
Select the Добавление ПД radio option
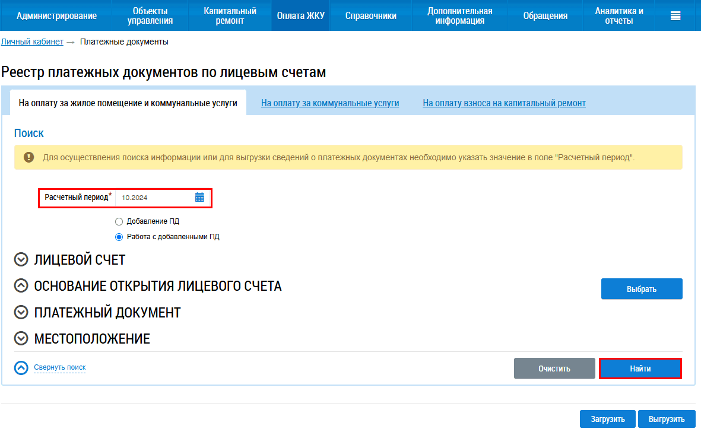[x=119, y=221]
